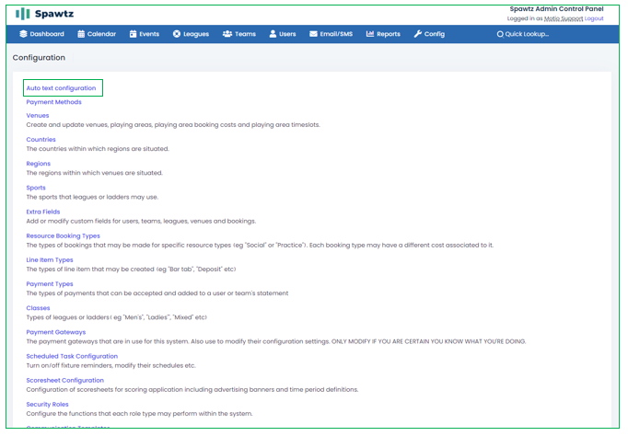Click 'The sports that leagues or ladders may use.'
628x436 pixels.
click(92, 197)
